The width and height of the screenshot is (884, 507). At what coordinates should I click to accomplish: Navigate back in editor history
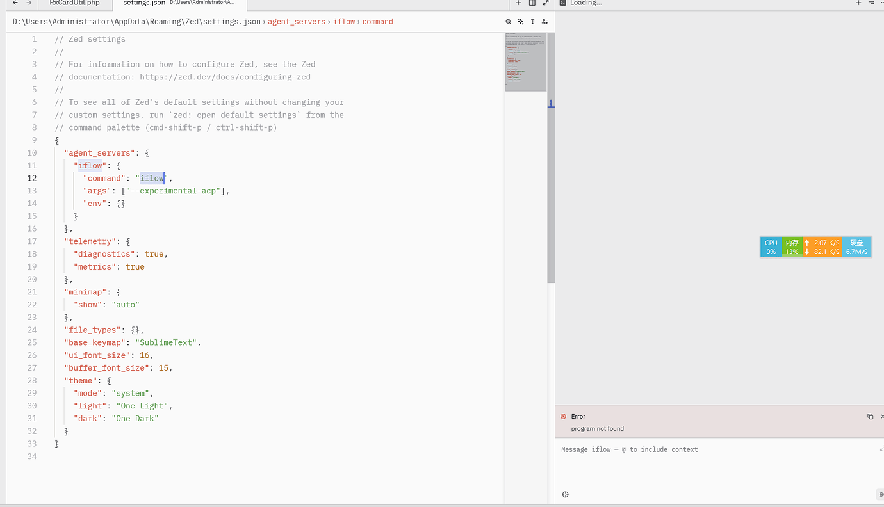click(x=15, y=3)
